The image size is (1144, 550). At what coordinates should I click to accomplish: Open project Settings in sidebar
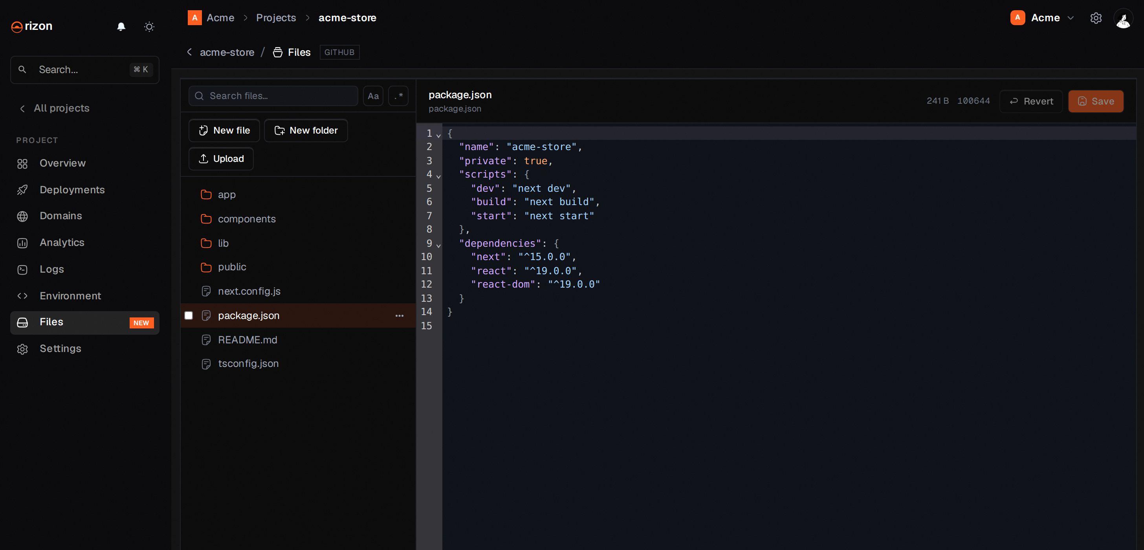[85, 349]
